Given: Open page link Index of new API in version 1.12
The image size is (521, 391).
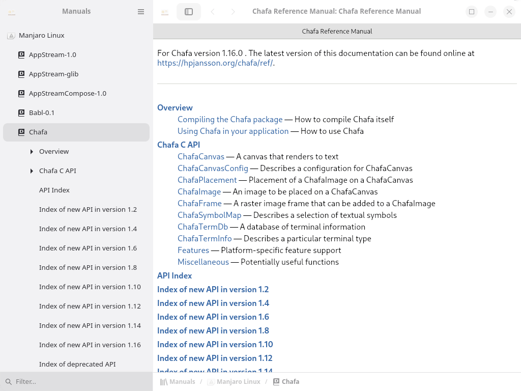Looking at the screenshot, I should click(215, 358).
